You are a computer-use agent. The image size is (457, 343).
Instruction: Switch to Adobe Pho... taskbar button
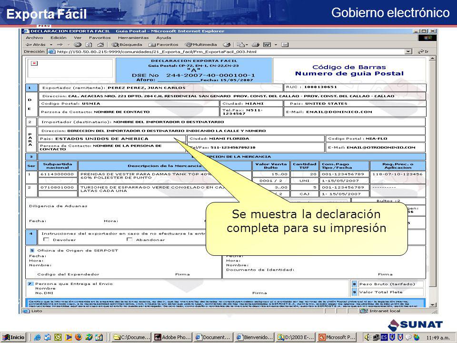(172, 337)
